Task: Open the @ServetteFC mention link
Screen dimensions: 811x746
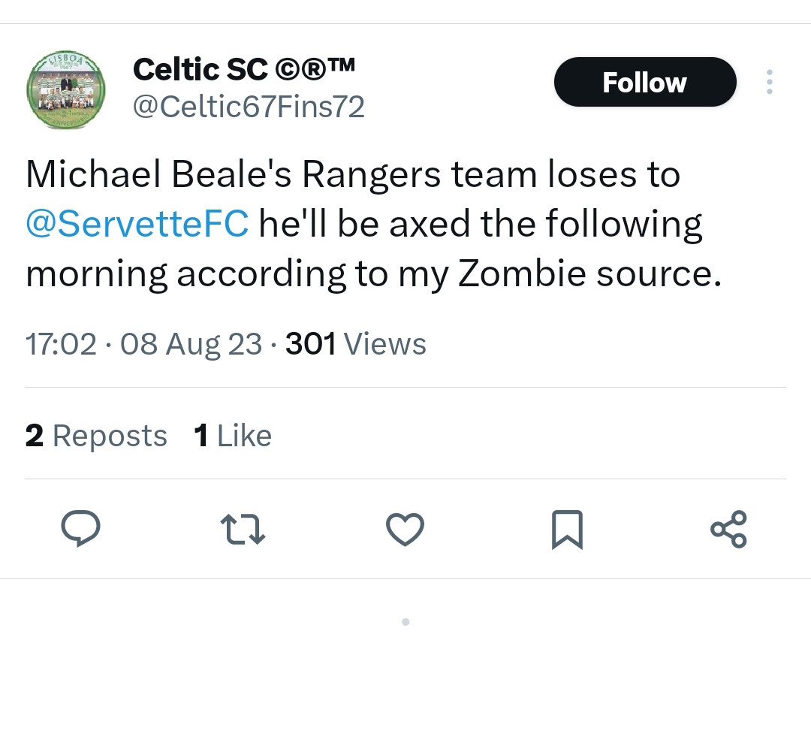Action: tap(137, 225)
